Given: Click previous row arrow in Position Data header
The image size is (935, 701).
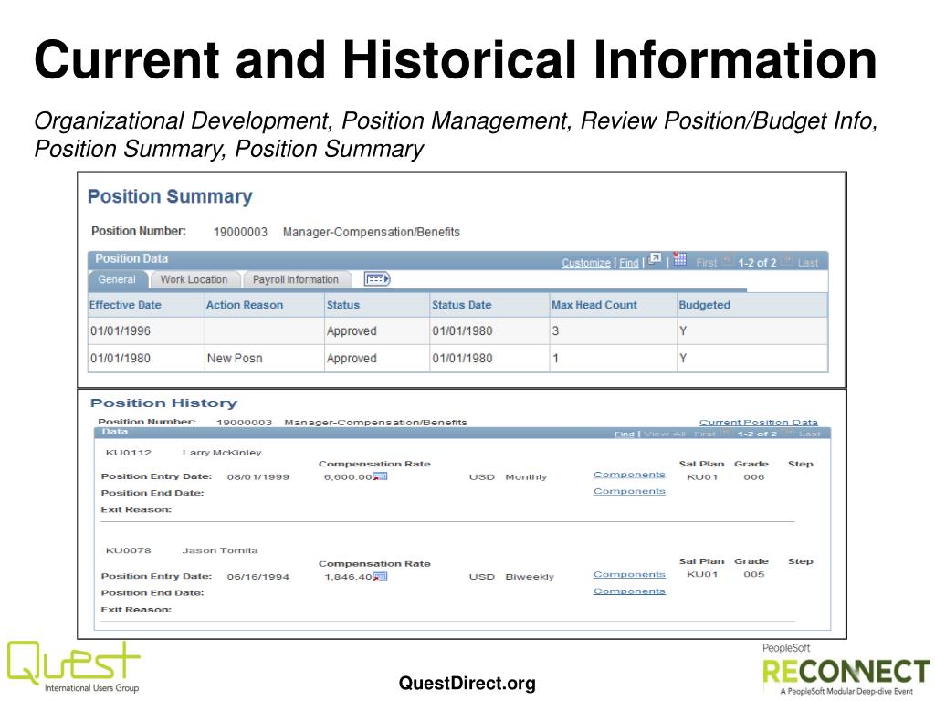Looking at the screenshot, I should 728,260.
